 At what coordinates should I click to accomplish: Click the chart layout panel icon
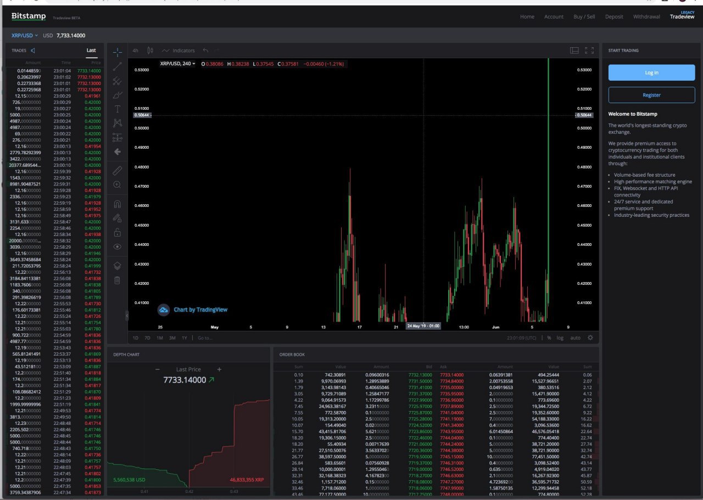point(574,50)
